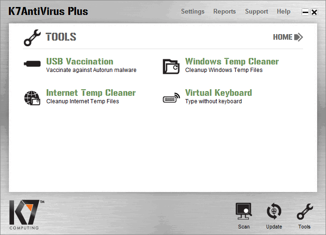This screenshot has height=235, width=326.
Task: Click the Virtual Keyboard icon
Action: (x=171, y=98)
